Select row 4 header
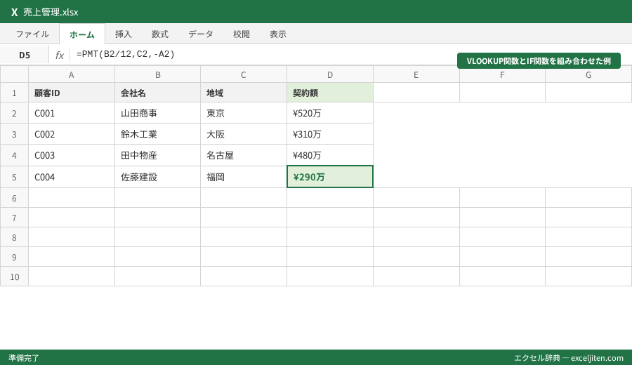Image resolution: width=632 pixels, height=365 pixels. click(14, 156)
